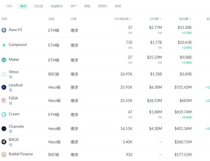Open the 收益聚合 tab
This screenshot has width=210, height=161.
[x=57, y=6]
